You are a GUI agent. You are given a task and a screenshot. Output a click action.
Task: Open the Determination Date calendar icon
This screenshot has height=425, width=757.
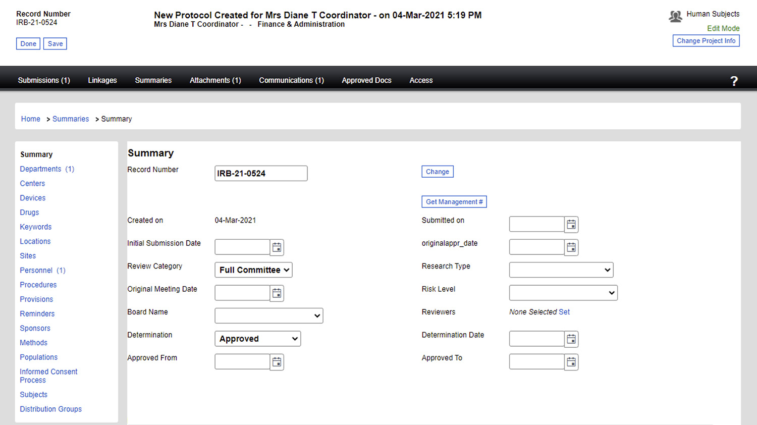click(571, 339)
